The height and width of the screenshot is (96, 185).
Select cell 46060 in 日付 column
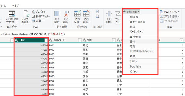31,72
